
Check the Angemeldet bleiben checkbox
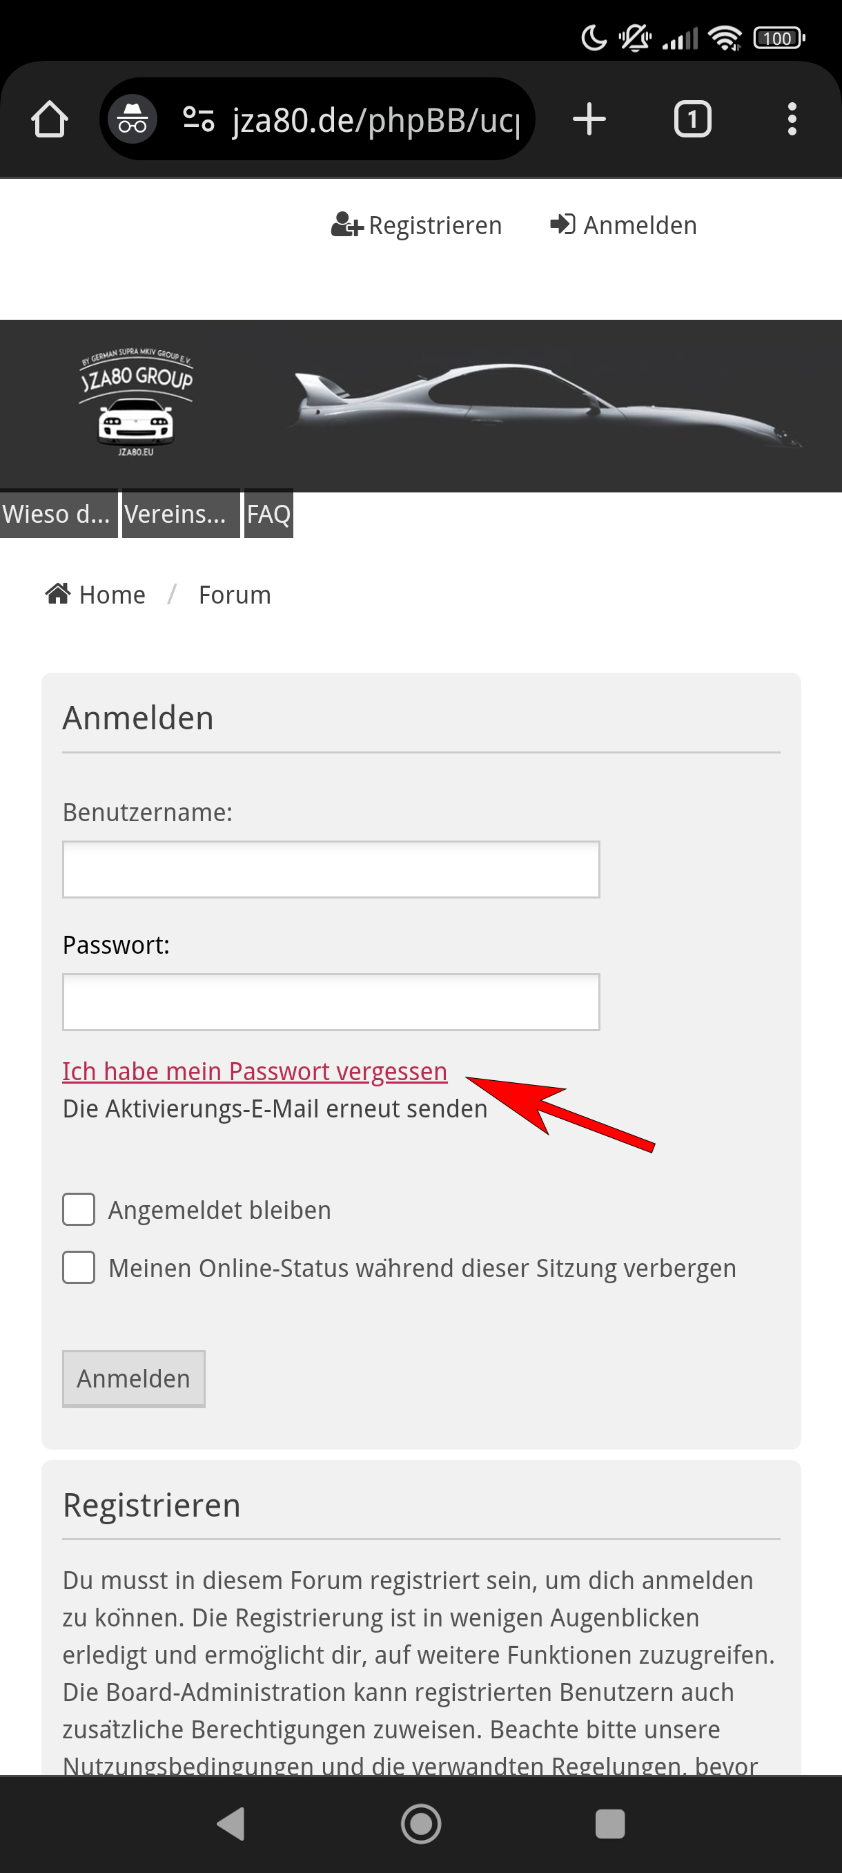(79, 1209)
